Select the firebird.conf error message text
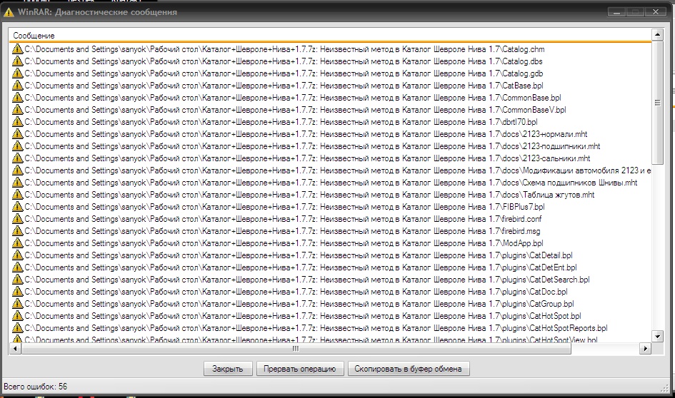 [x=284, y=219]
